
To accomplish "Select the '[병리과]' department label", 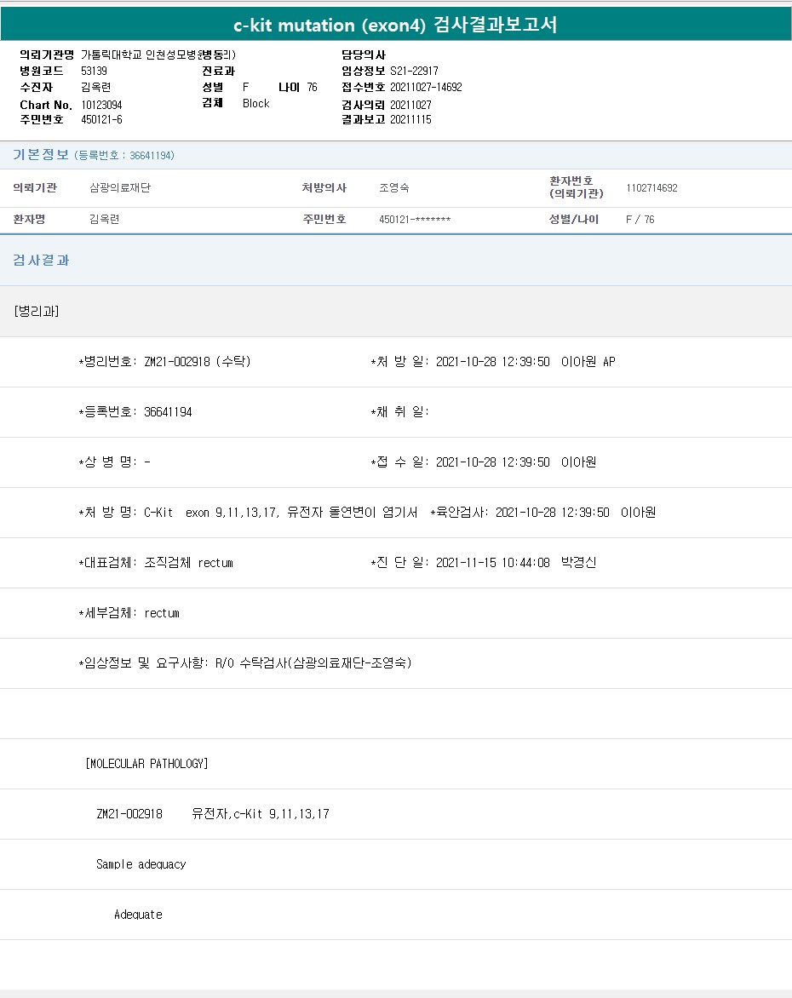I will click(37, 312).
